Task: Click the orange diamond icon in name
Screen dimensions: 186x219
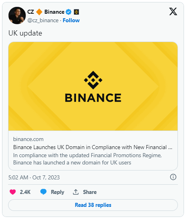Action: coord(39,12)
